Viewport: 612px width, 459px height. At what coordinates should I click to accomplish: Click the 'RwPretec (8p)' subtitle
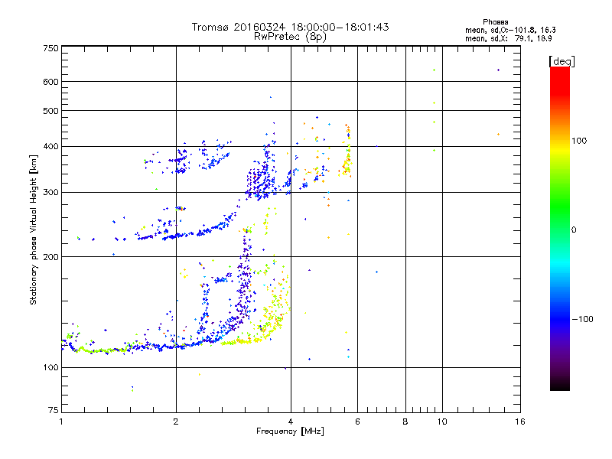click(290, 37)
